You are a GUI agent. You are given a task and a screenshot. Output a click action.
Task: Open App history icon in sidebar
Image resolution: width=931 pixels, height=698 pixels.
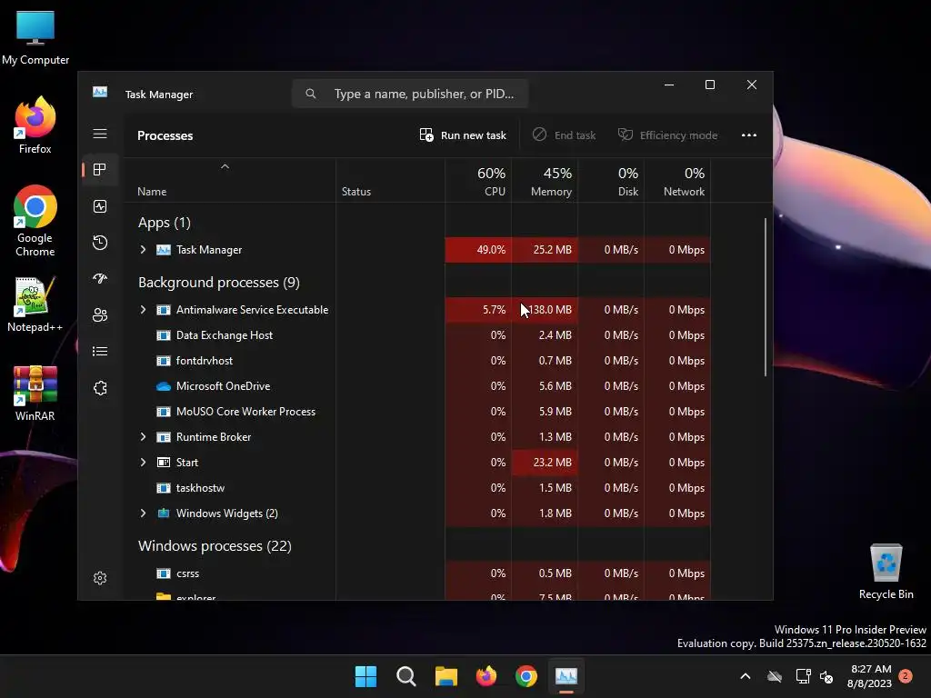(x=100, y=242)
